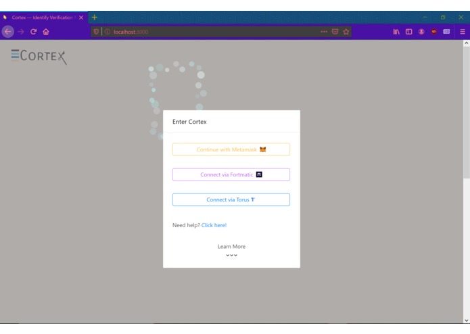This screenshot has height=334, width=470.
Task: Go to the browser Home page
Action: (x=46, y=32)
